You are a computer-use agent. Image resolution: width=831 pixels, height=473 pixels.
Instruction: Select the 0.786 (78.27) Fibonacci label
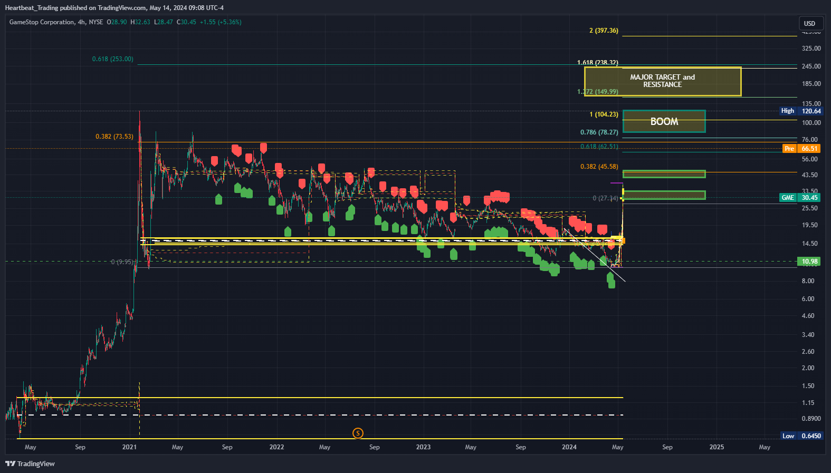pyautogui.click(x=599, y=132)
